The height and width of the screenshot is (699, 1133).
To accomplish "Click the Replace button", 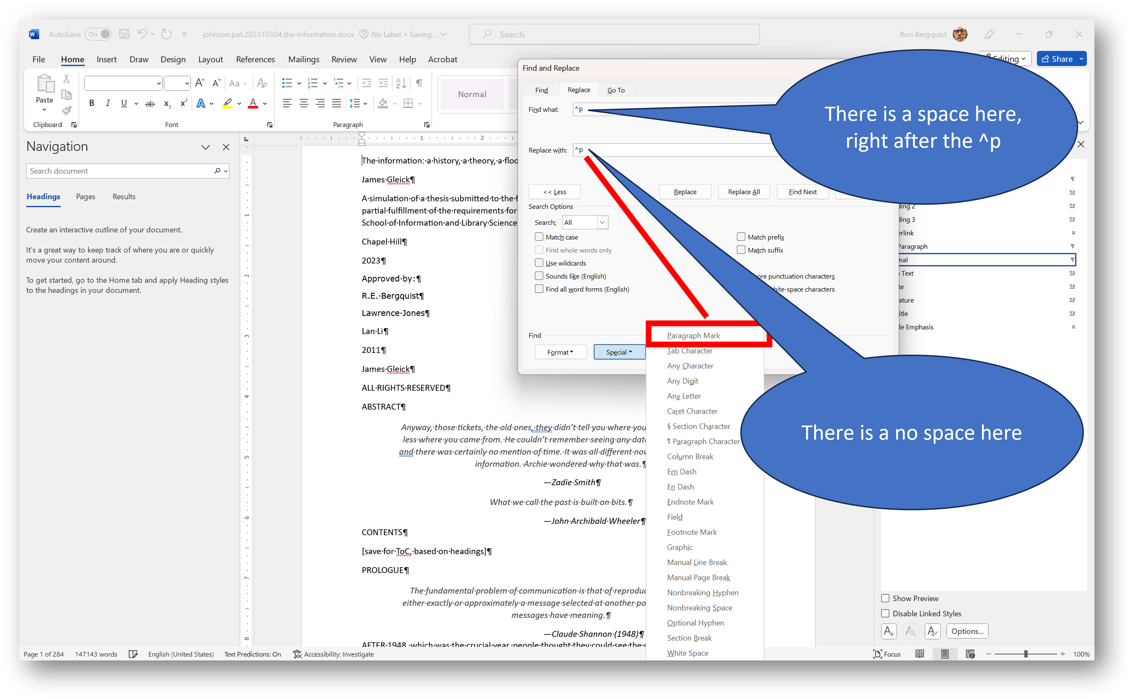I will click(685, 192).
